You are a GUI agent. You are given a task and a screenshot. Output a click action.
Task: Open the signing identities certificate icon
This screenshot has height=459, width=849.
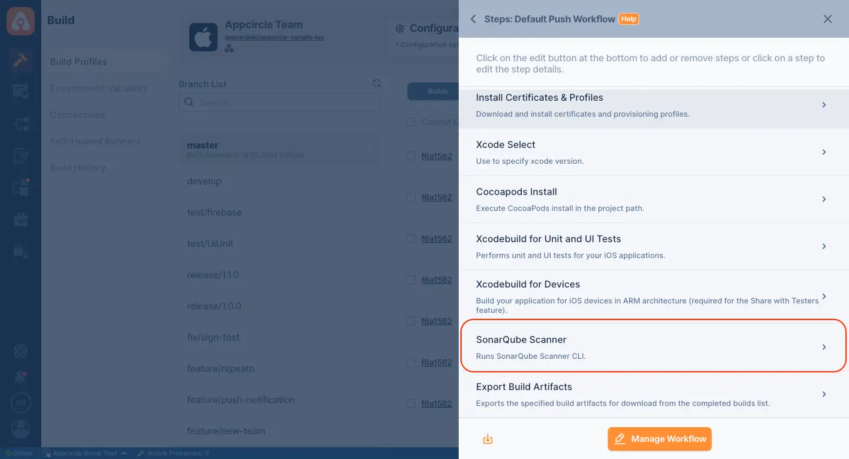click(x=21, y=91)
